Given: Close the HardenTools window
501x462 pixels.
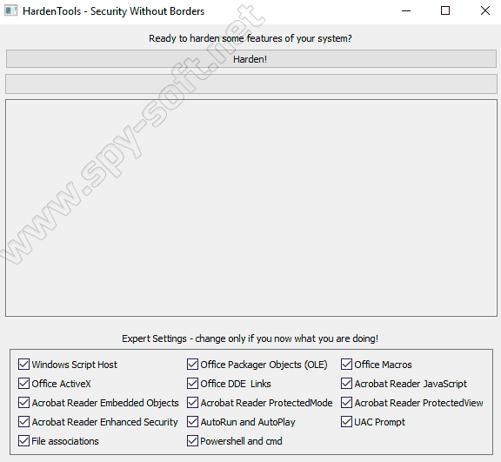Looking at the screenshot, I should pos(485,10).
